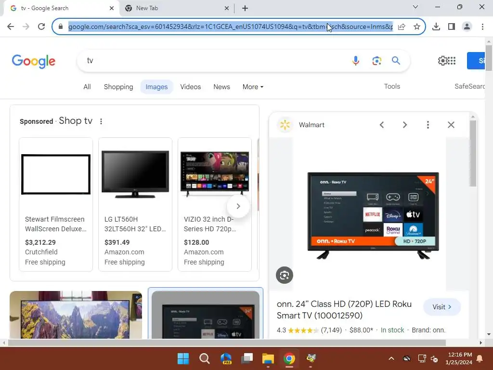Go to previous image in Walmart panel
This screenshot has height=370, width=493.
382,125
